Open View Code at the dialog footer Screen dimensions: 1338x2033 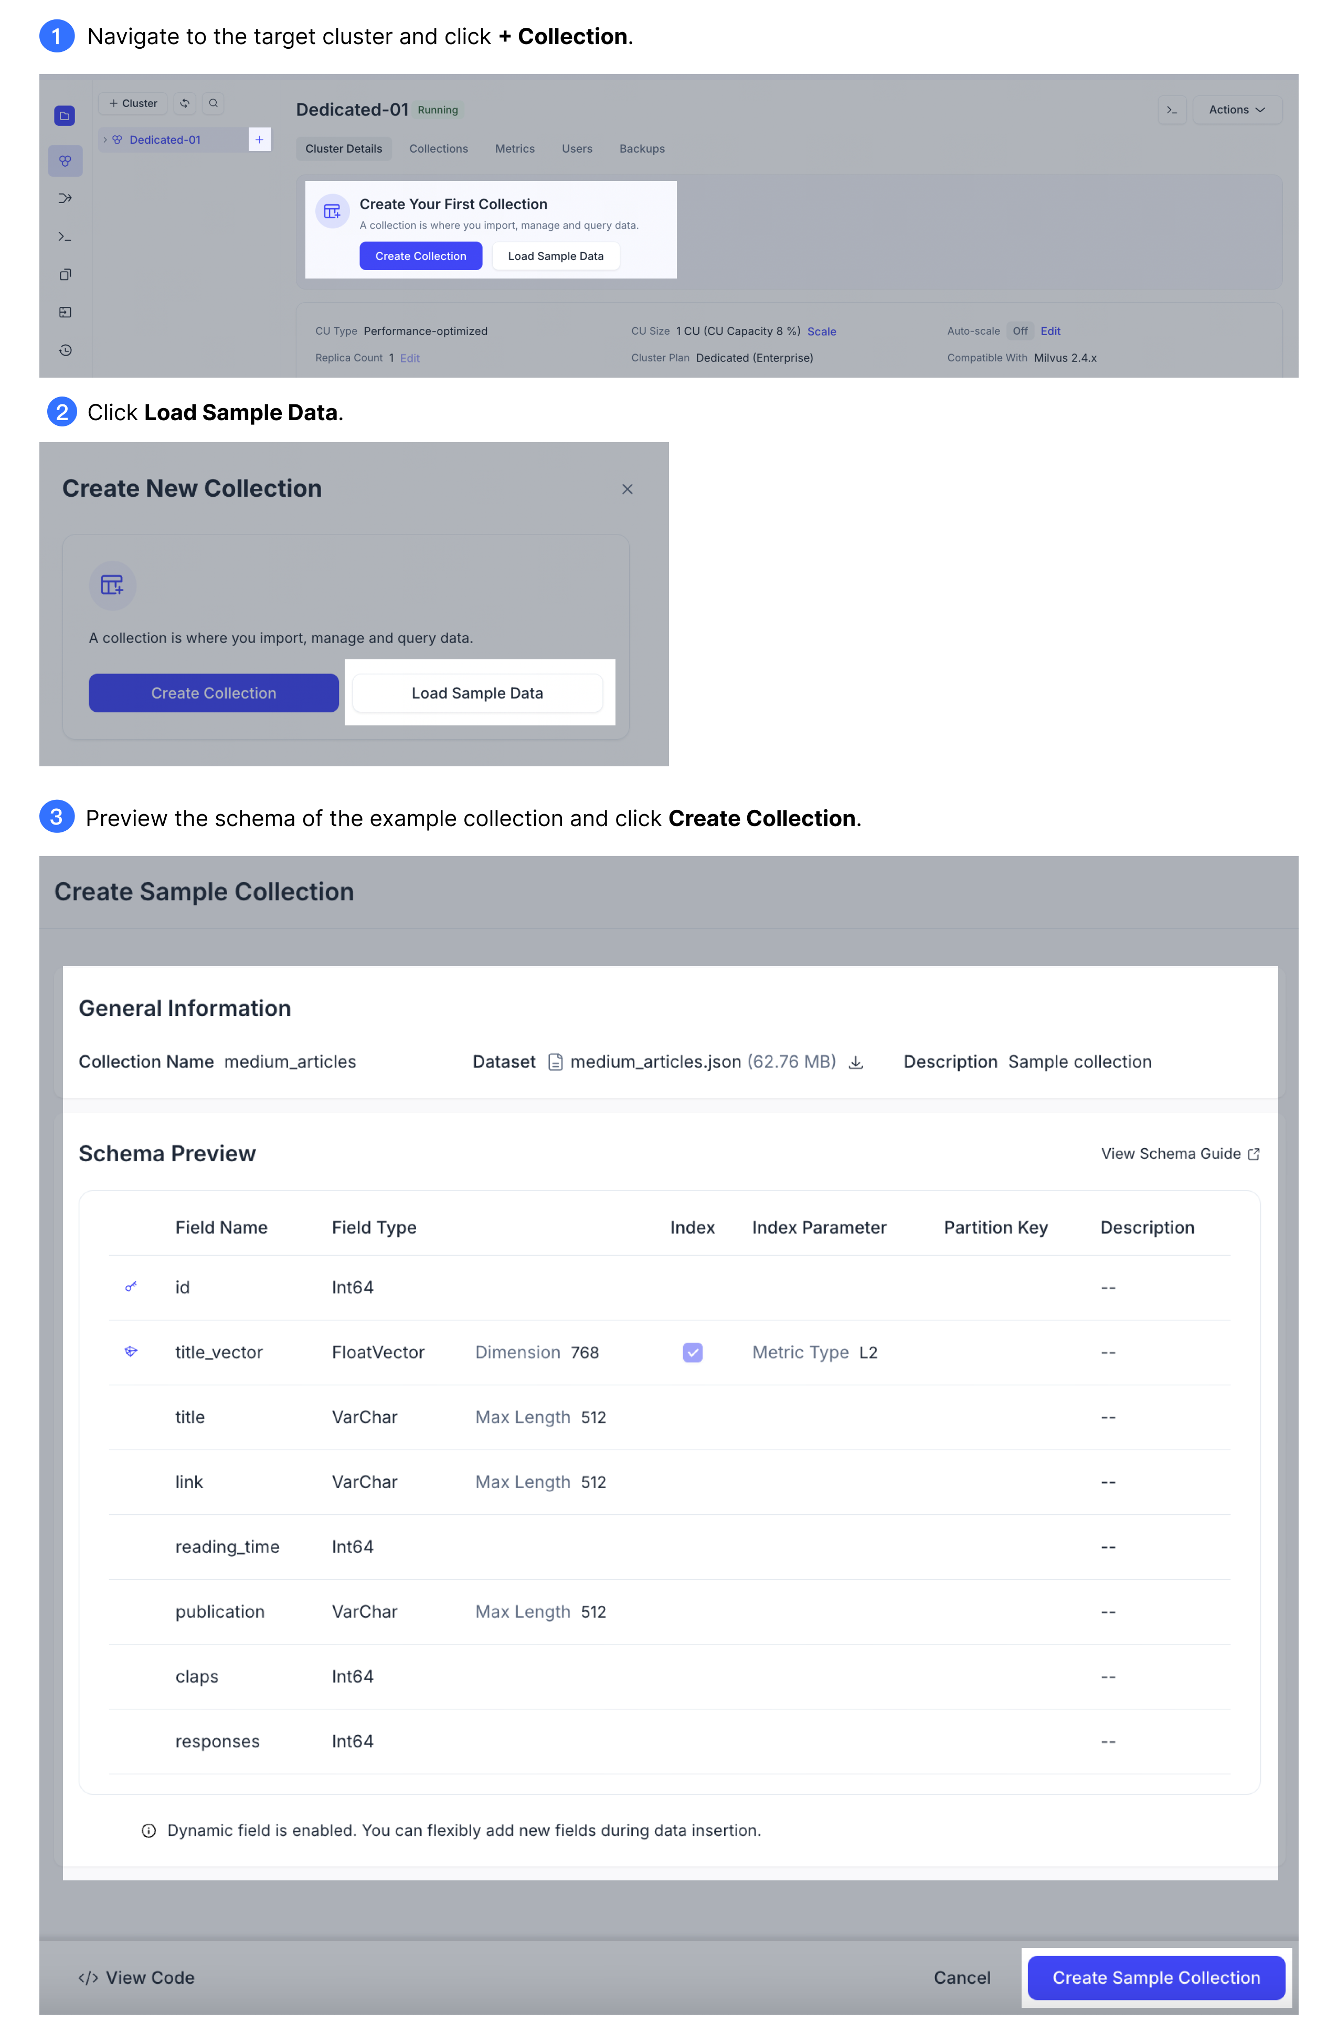point(137,1977)
